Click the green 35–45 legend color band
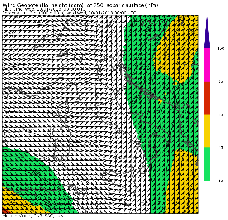 [207, 164]
